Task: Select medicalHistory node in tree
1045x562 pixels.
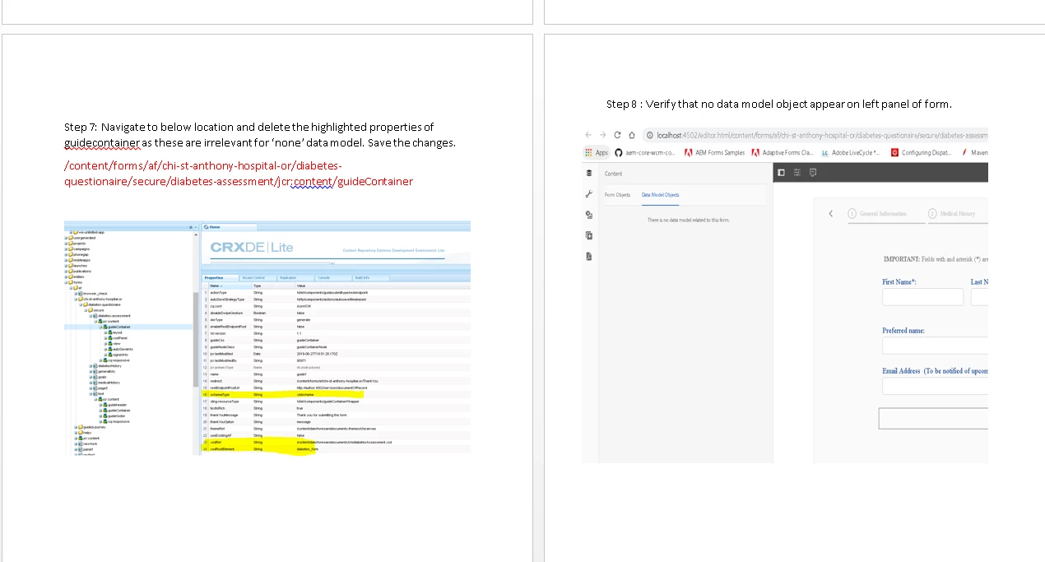Action: 107,383
